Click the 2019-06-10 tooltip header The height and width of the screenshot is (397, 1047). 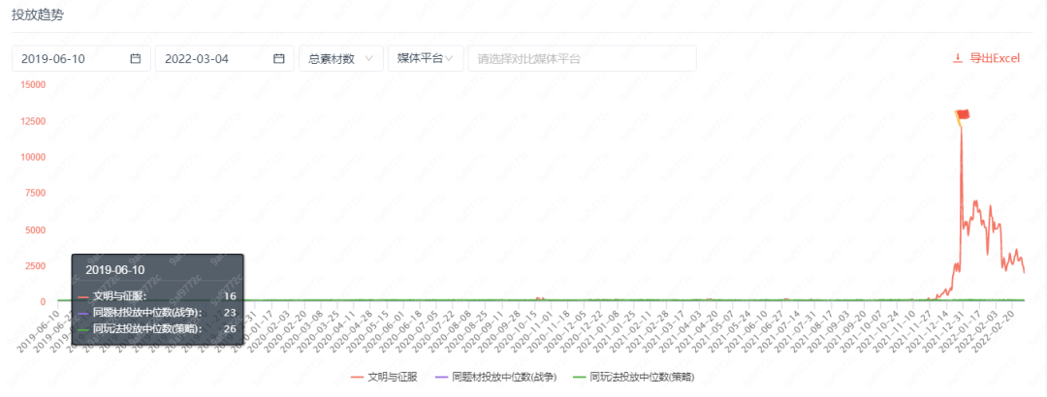pyautogui.click(x=114, y=269)
